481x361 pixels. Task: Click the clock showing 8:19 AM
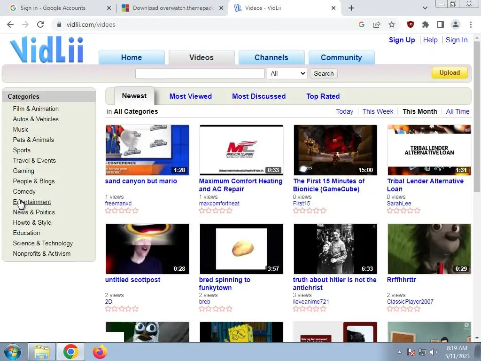[x=457, y=348]
